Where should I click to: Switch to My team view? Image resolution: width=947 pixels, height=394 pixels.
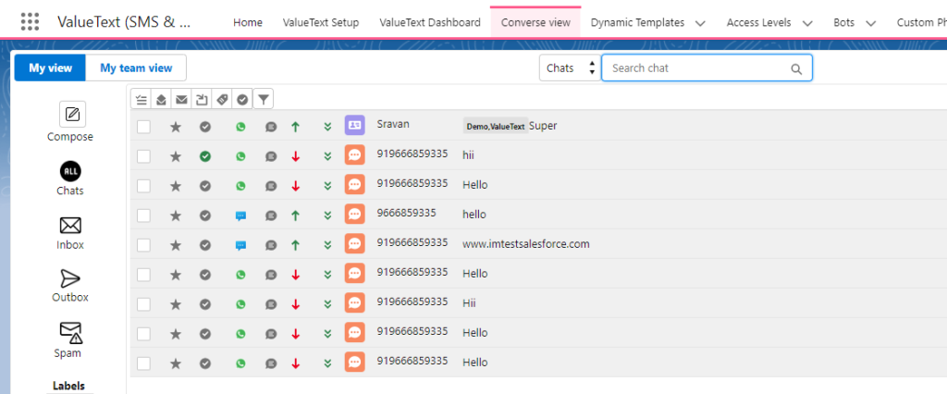pos(136,68)
